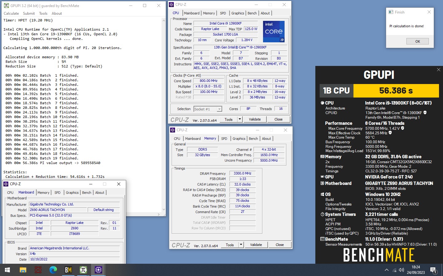
Task: Open Calculate menu in GPUPI
Action: click(x=11, y=13)
